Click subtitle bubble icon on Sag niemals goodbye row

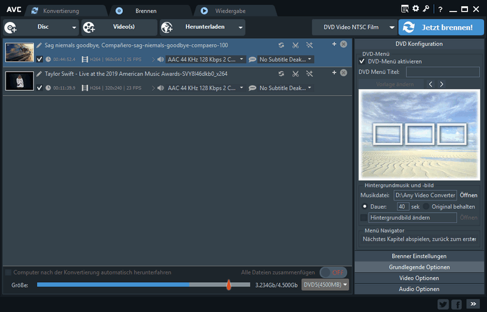(253, 59)
